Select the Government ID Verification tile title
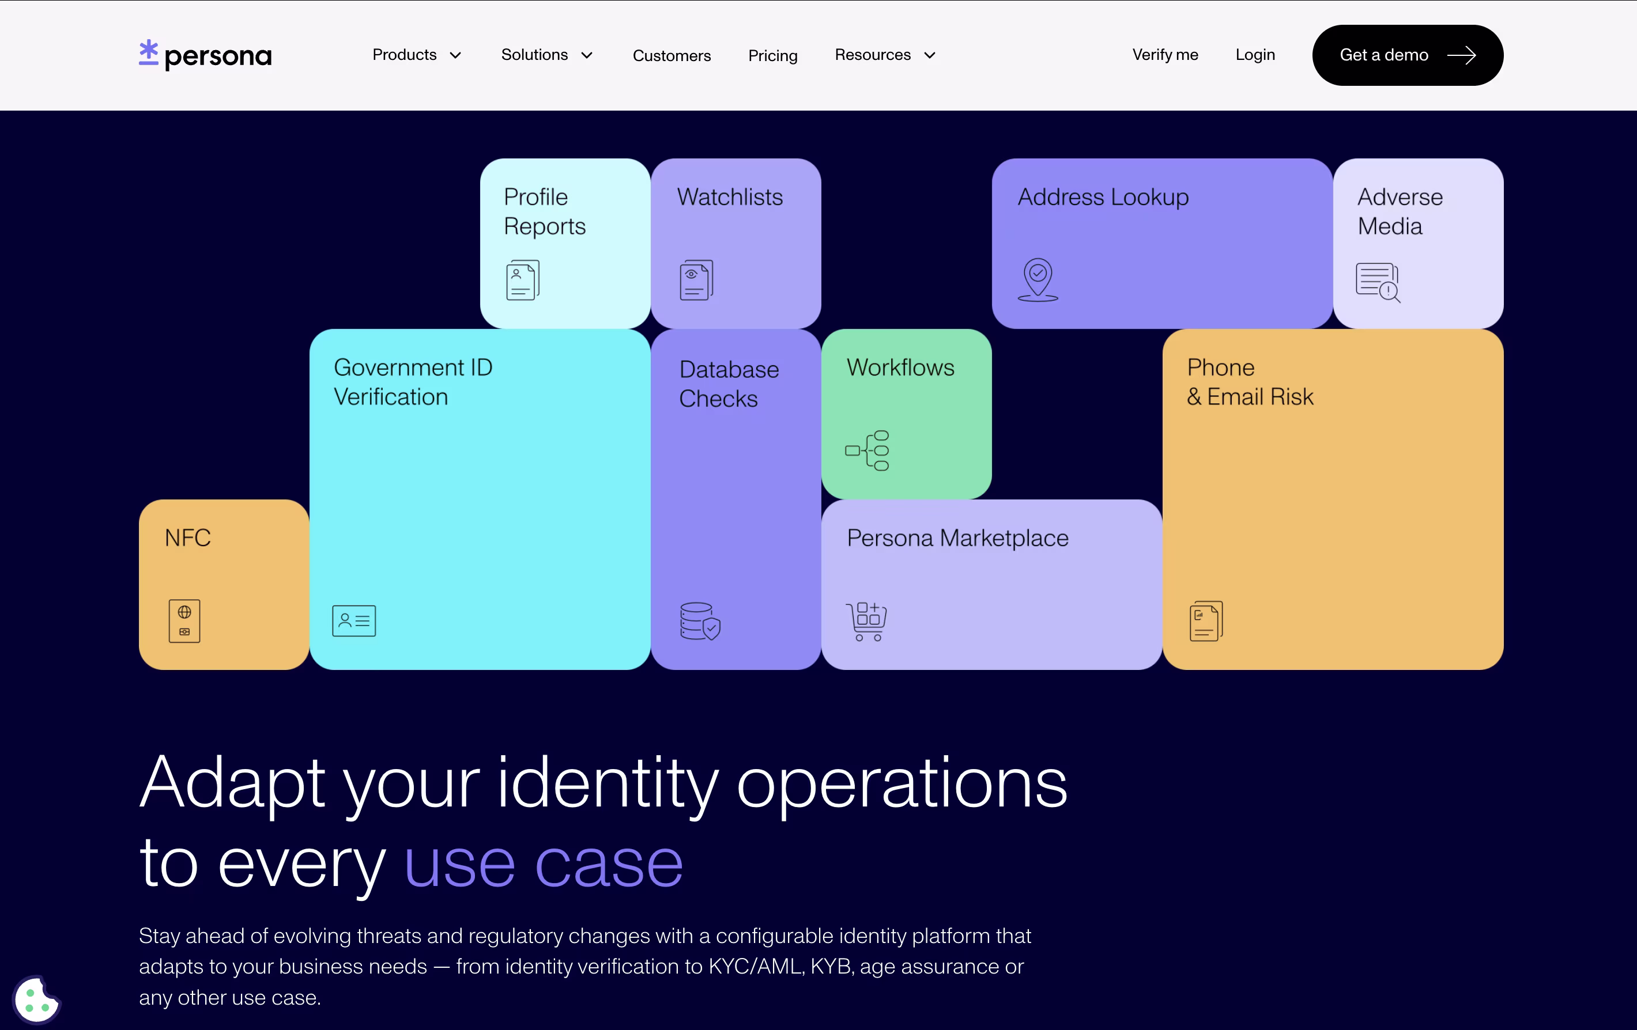This screenshot has width=1637, height=1030. click(413, 382)
